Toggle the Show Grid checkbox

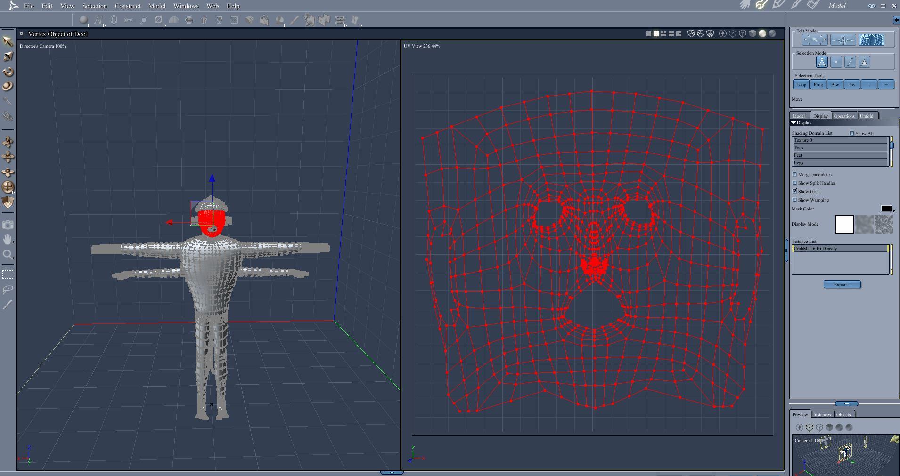point(795,191)
